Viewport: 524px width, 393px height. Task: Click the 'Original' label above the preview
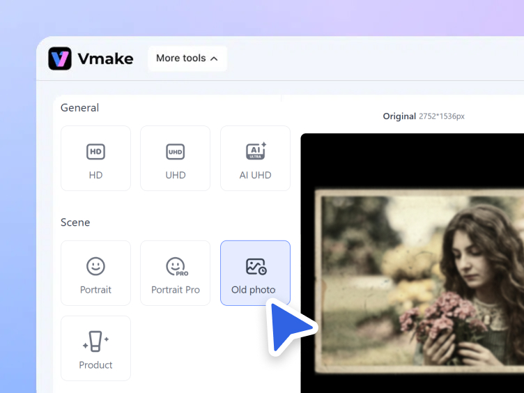(399, 116)
